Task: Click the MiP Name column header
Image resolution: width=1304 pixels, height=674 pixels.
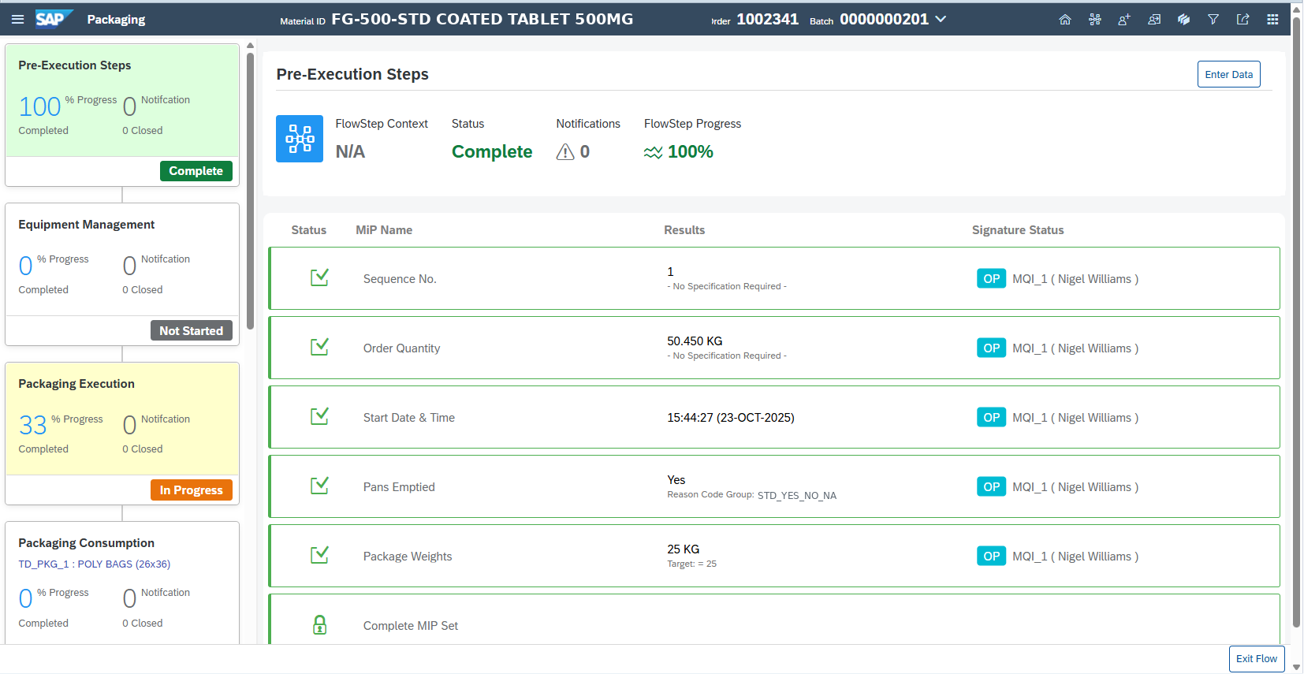Action: tap(384, 230)
